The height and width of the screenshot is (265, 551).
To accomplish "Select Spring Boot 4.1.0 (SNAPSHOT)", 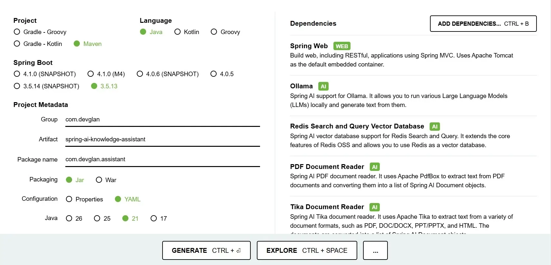I will pos(17,74).
